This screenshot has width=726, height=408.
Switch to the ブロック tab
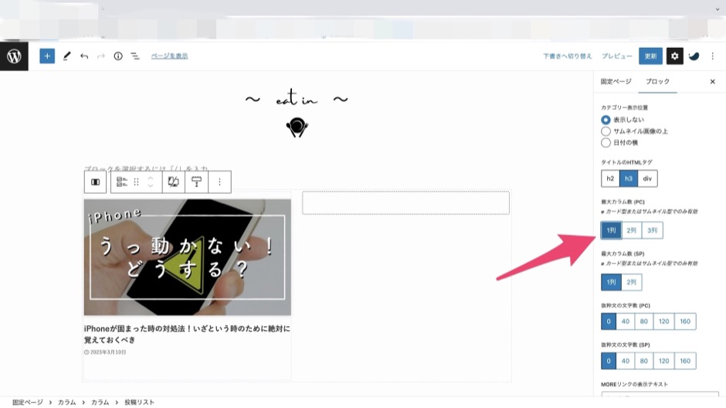(x=657, y=81)
